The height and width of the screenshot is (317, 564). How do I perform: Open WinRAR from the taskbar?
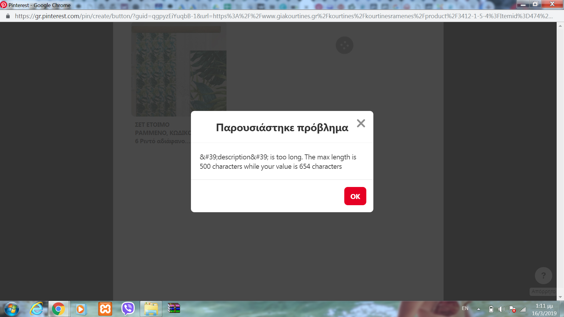click(x=174, y=308)
